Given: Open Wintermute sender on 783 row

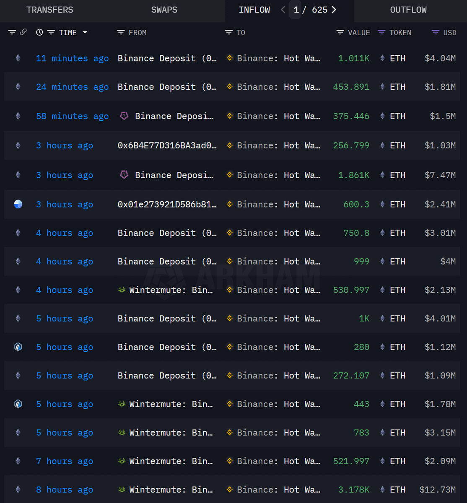Looking at the screenshot, I should pyautogui.click(x=171, y=433).
